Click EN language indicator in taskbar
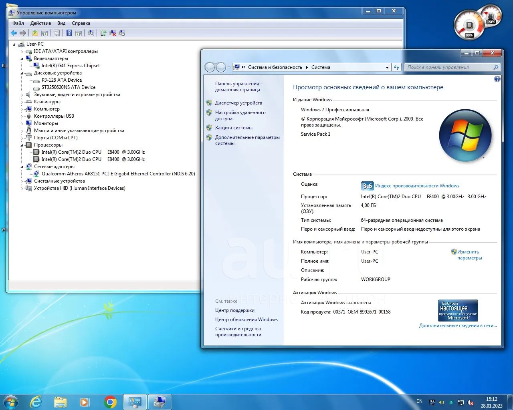 coord(419,401)
